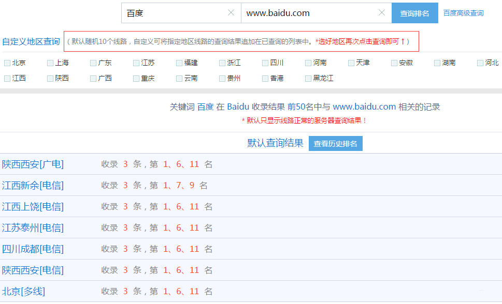502x304 pixels.
Task: Click the 查询排名 search button
Action: pos(414,13)
